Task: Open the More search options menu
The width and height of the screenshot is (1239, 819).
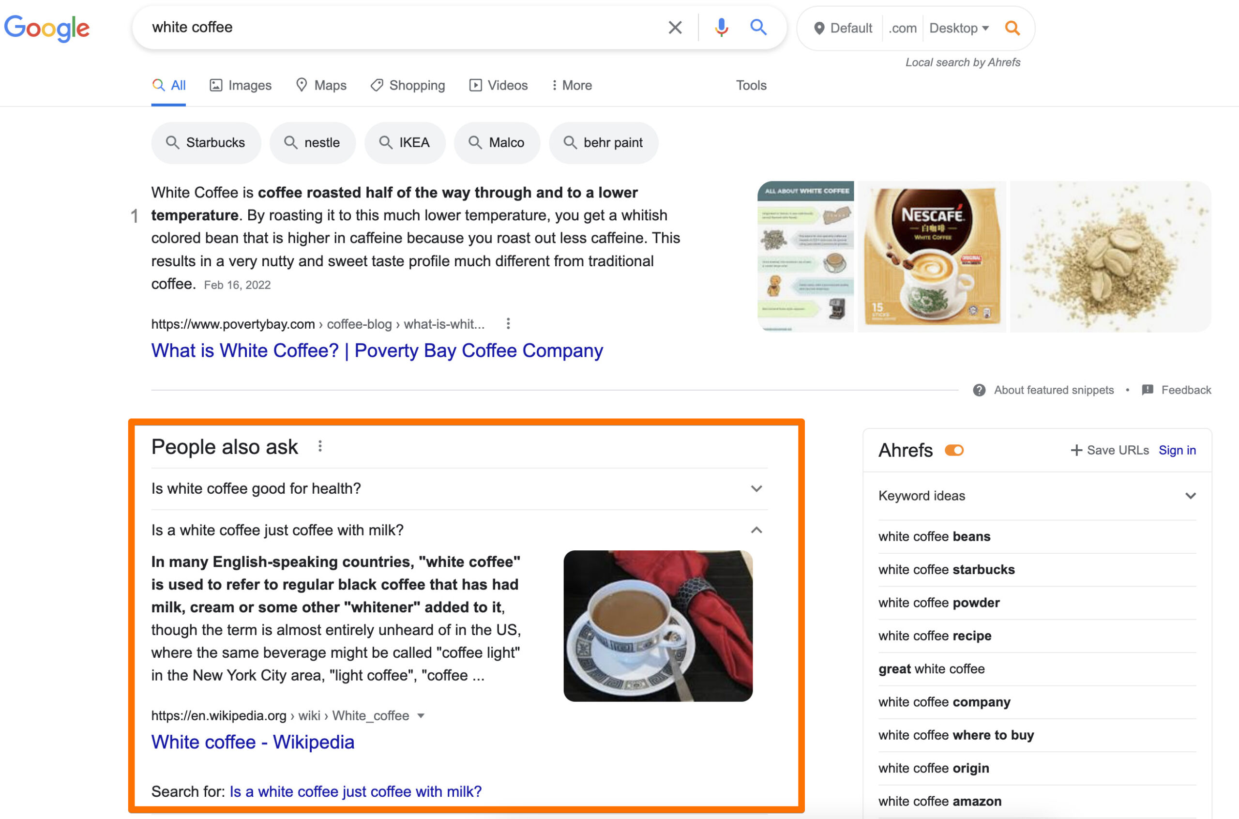Action: coord(572,85)
